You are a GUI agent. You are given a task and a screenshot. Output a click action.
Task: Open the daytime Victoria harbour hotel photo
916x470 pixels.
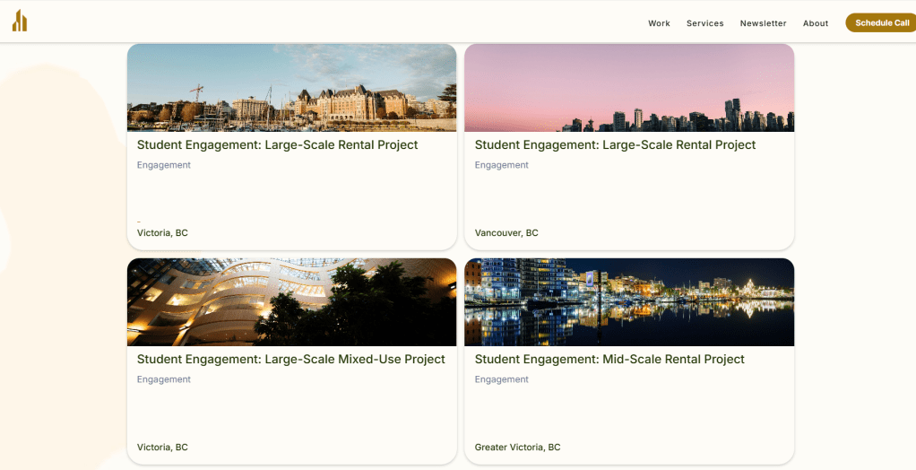[291, 88]
